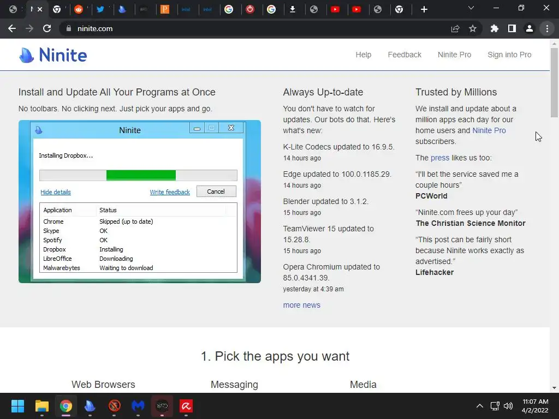
Task: Open Malwarebytes from the taskbar
Action: click(x=138, y=406)
